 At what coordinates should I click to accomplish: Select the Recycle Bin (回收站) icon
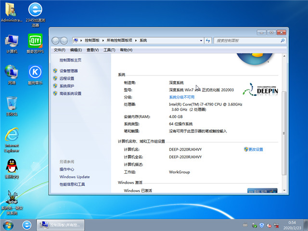pos(12,106)
